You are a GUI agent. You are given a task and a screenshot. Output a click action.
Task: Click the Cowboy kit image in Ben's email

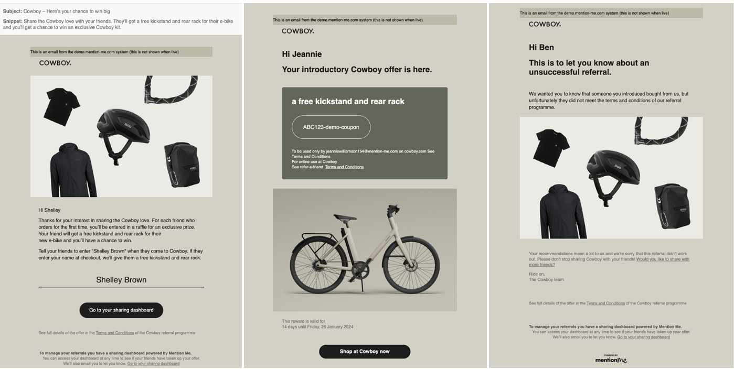click(x=611, y=178)
